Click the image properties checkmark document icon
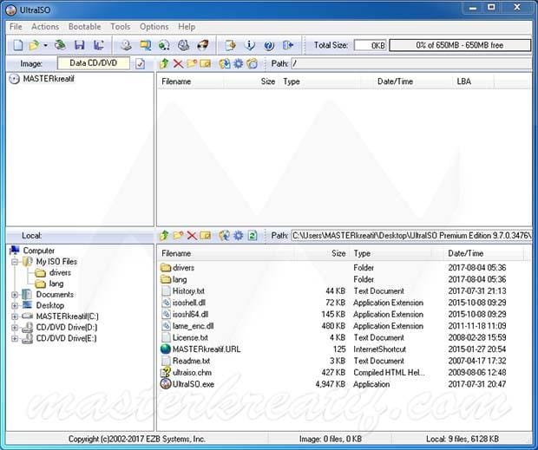 click(140, 64)
